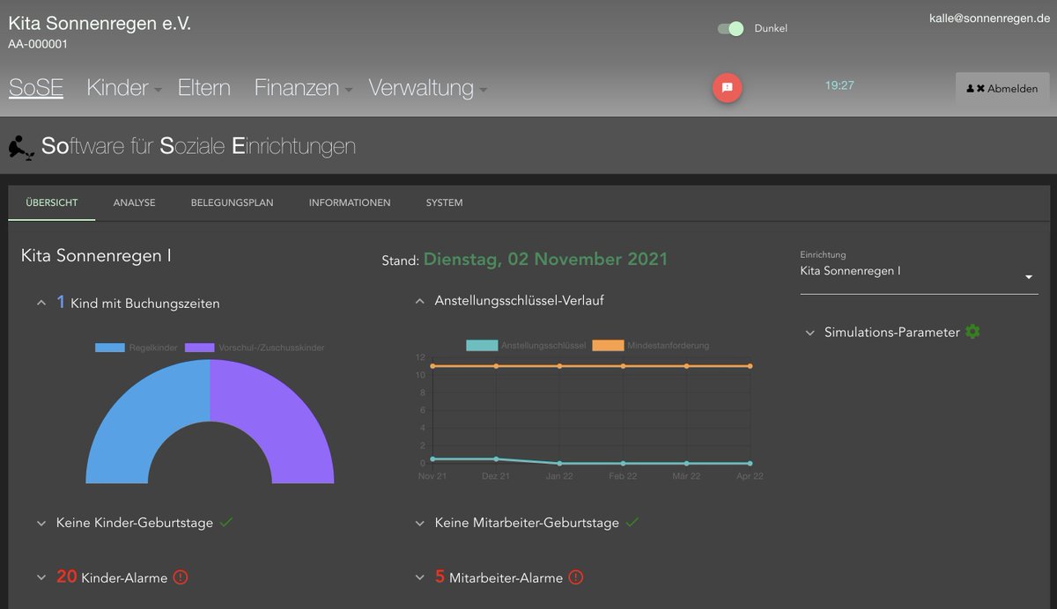The image size is (1057, 609).
Task: Switch to the Analyse tab
Action: 134,202
